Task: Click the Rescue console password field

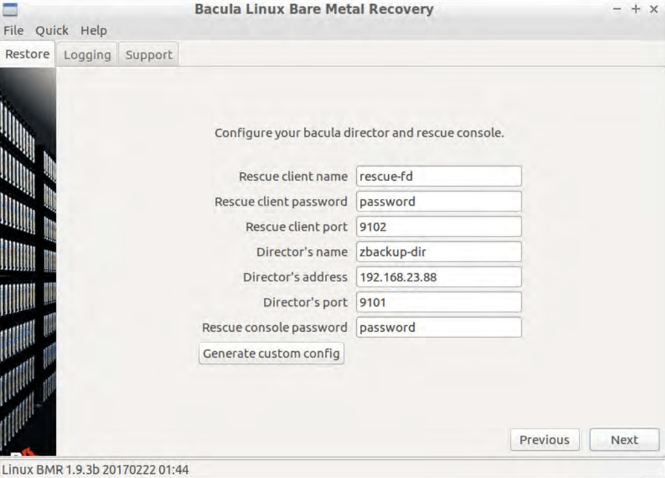Action: point(439,327)
